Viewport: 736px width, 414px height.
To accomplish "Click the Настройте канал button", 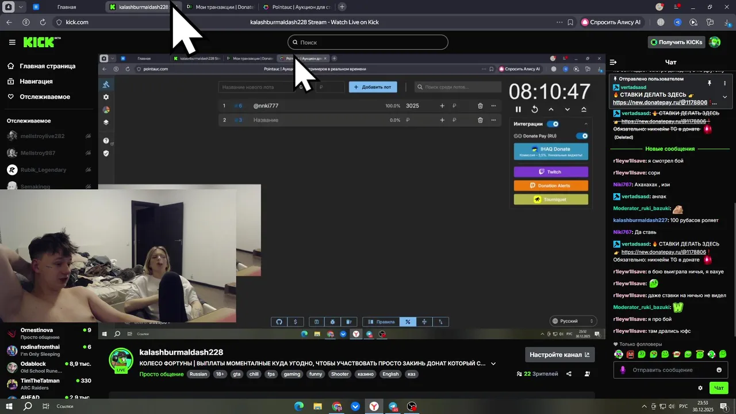I will [x=559, y=355].
